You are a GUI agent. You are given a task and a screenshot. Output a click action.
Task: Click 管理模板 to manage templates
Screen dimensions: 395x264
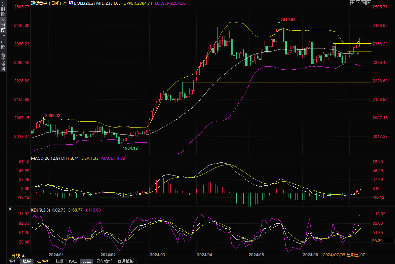pyautogui.click(x=125, y=261)
